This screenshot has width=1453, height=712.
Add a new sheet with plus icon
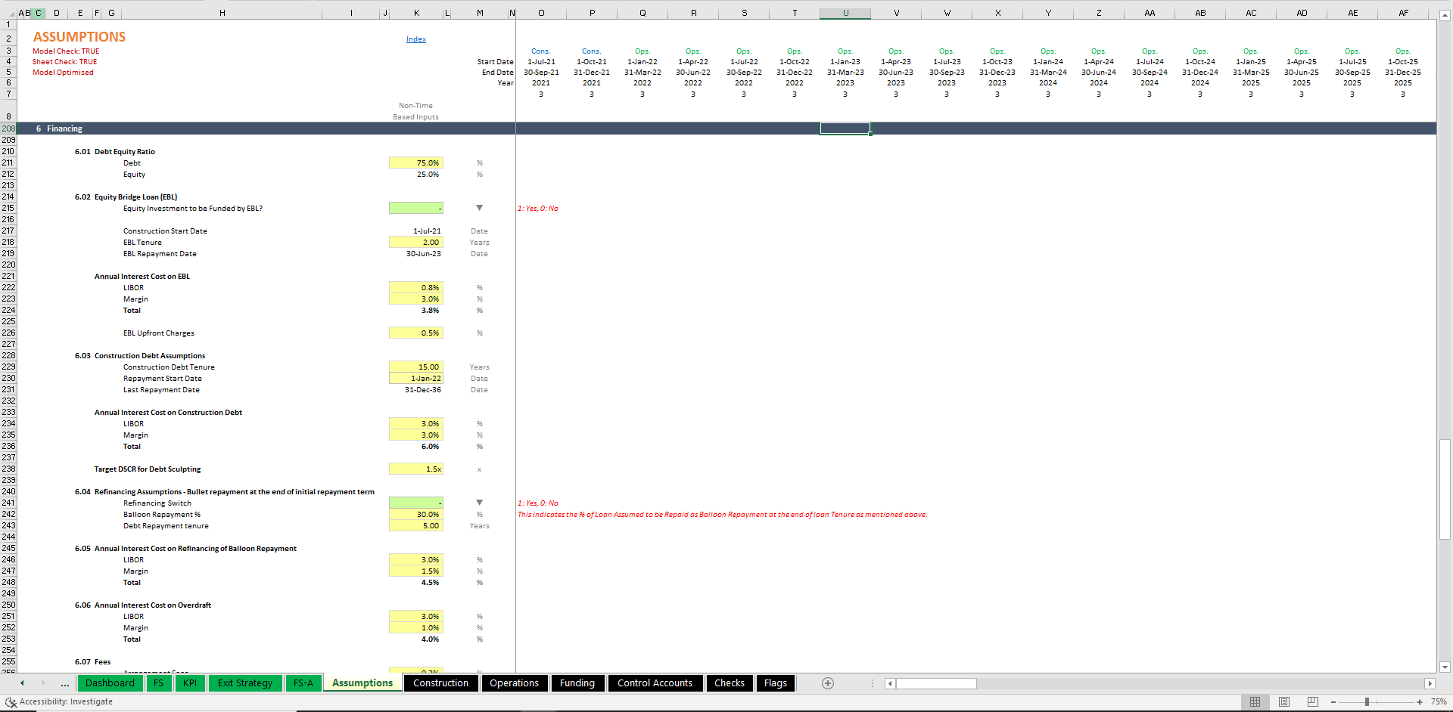click(828, 683)
